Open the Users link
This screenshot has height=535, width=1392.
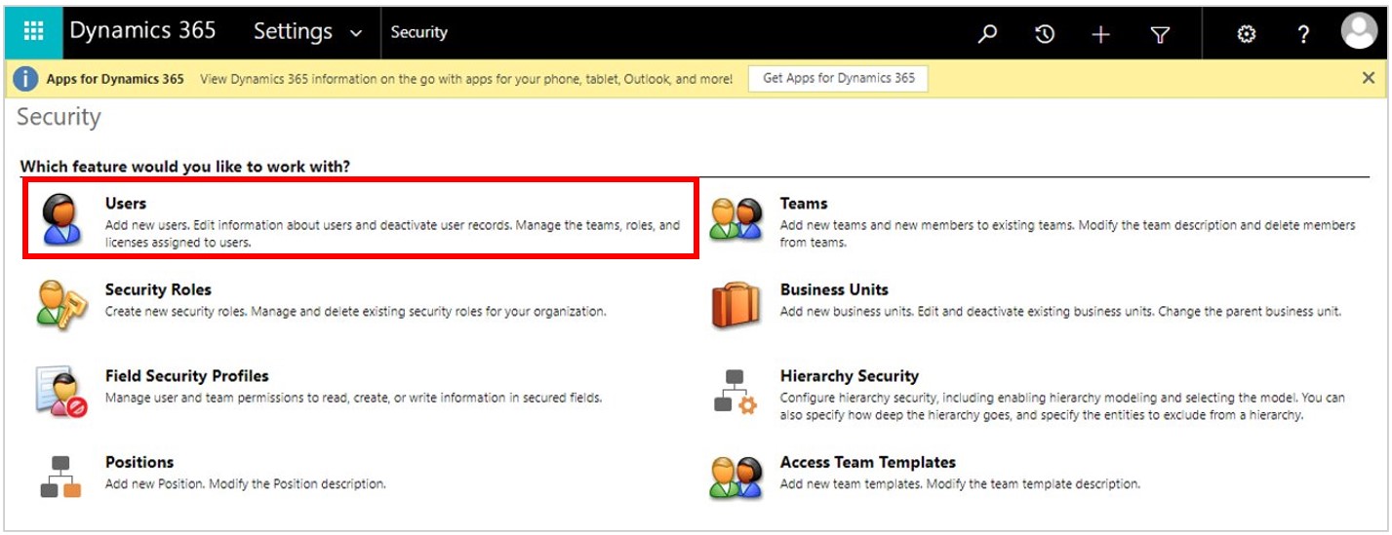click(126, 204)
